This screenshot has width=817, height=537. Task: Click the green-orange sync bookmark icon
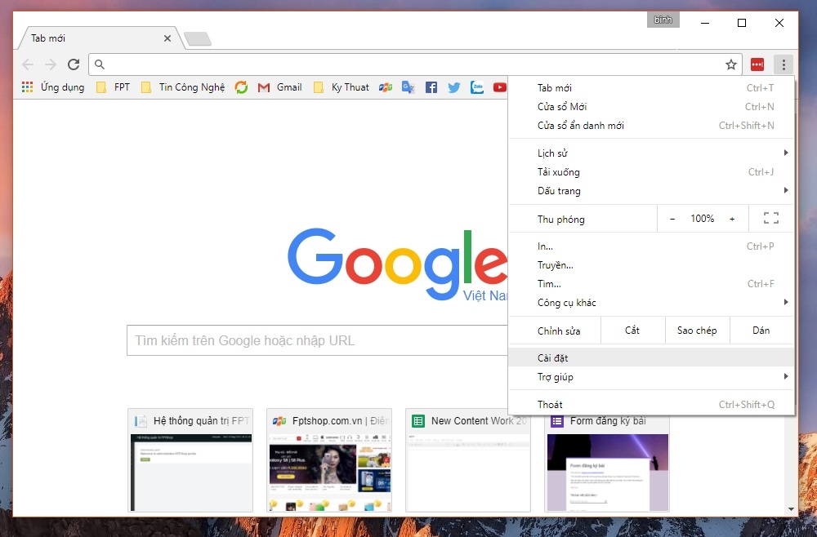point(241,87)
